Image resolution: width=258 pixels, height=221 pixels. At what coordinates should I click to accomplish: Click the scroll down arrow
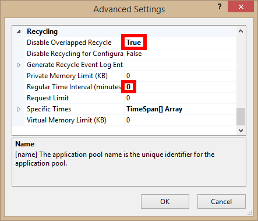pos(241,131)
